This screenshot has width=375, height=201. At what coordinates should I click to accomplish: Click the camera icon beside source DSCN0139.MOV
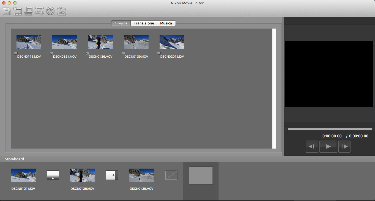[x=123, y=53]
